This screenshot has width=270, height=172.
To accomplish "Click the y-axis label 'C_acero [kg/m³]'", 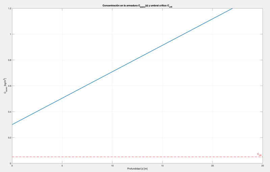I will [5, 86].
